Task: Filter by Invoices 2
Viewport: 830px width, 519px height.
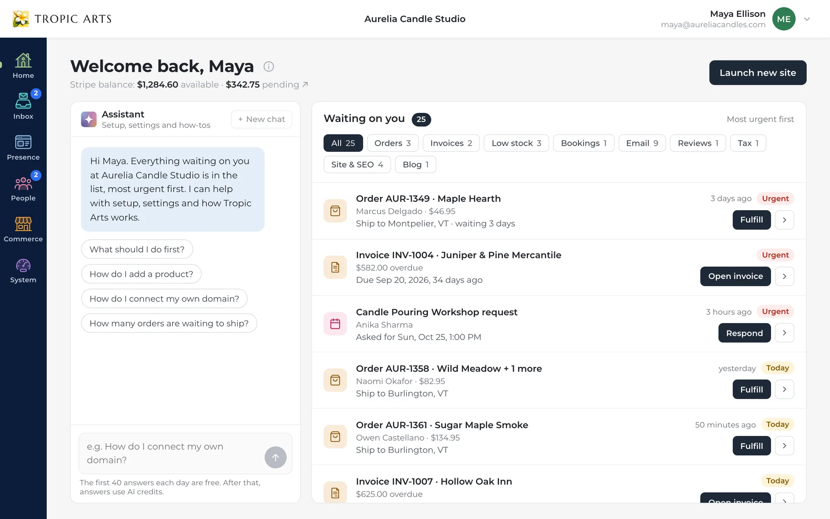Action: [451, 143]
